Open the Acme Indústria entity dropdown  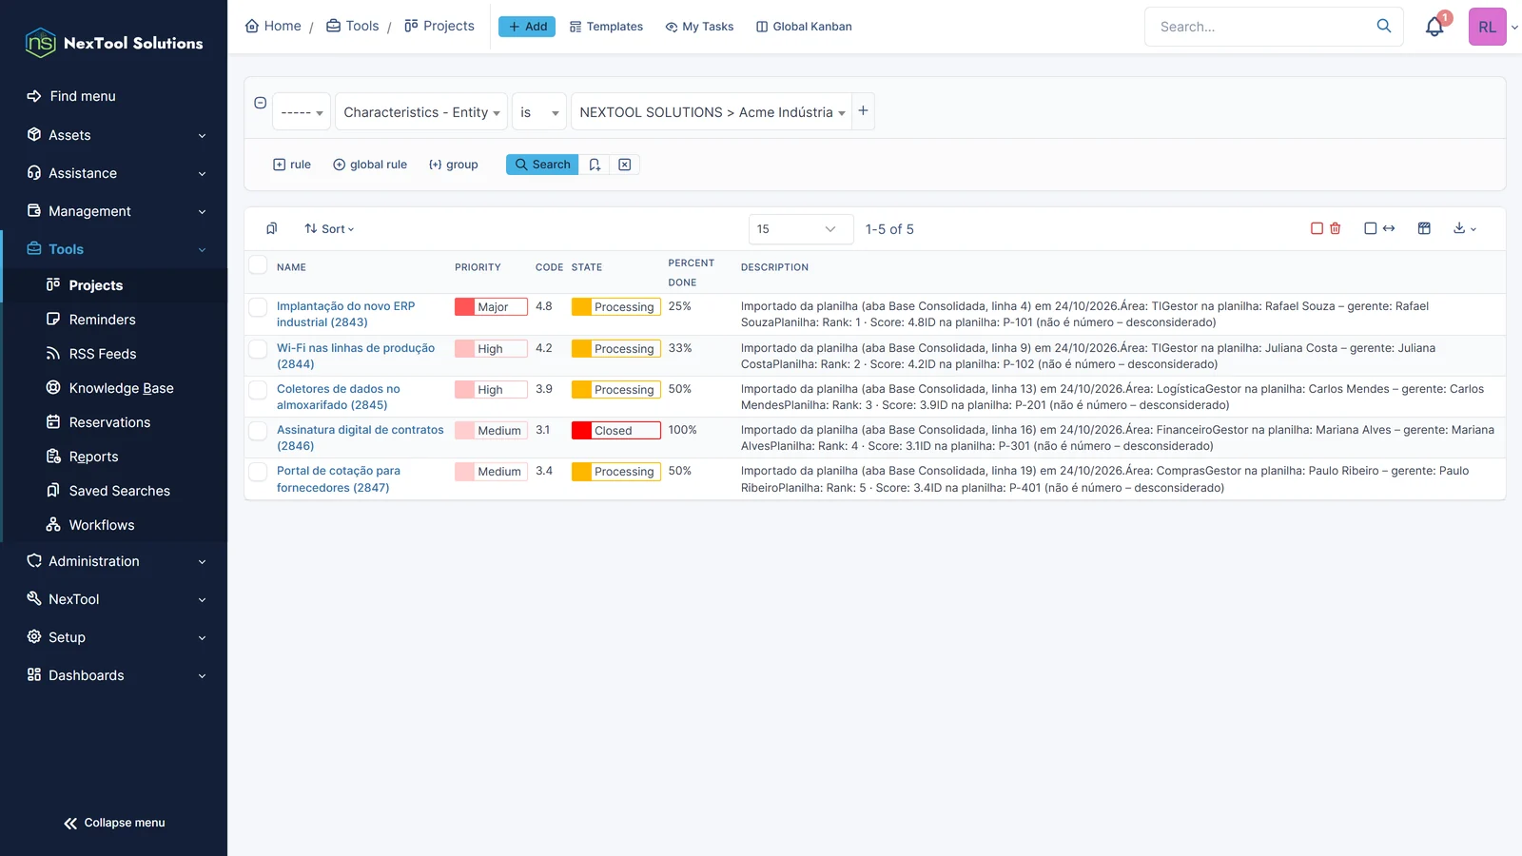coord(712,112)
